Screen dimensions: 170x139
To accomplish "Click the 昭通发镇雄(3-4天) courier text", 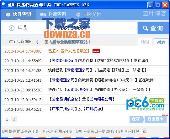I will click(115, 80).
